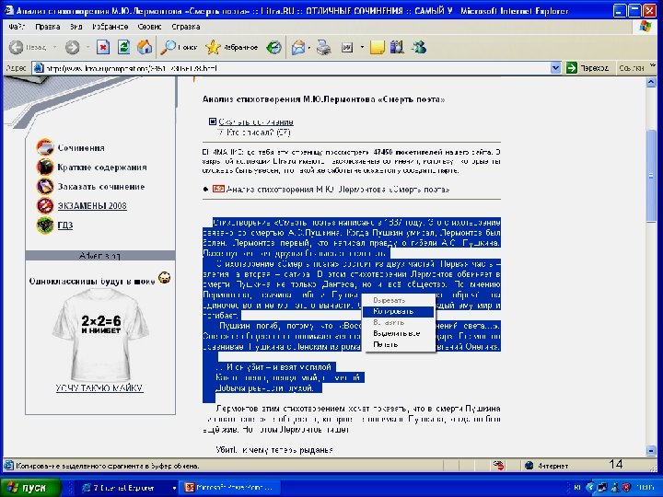This screenshot has width=663, height=497.
Task: Click the Ссылки links toolbar label
Action: pos(632,67)
